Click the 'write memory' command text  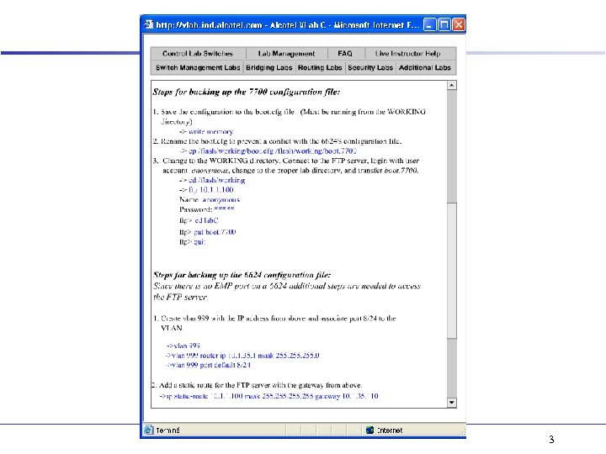(211, 132)
